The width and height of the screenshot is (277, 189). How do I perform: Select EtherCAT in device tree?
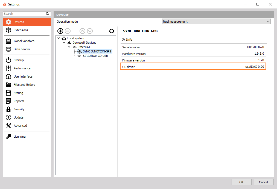click(84, 47)
